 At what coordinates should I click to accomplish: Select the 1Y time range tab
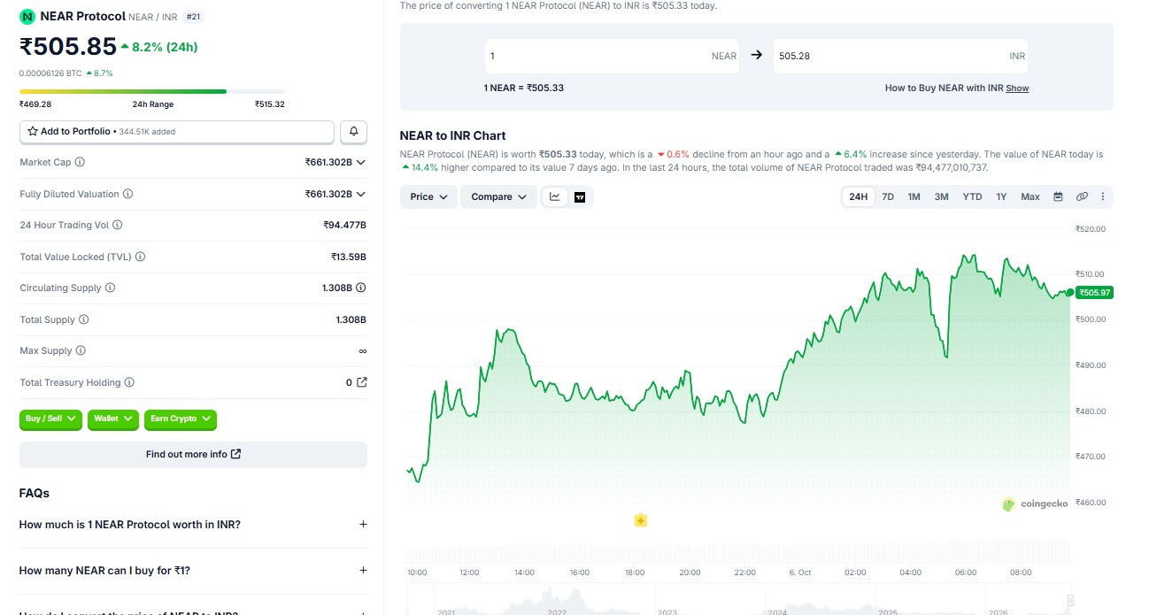[1001, 196]
